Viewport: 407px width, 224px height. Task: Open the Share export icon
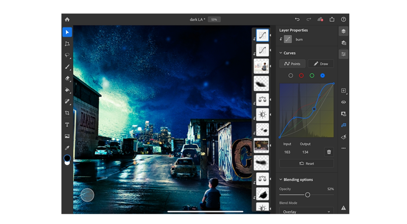coord(332,20)
